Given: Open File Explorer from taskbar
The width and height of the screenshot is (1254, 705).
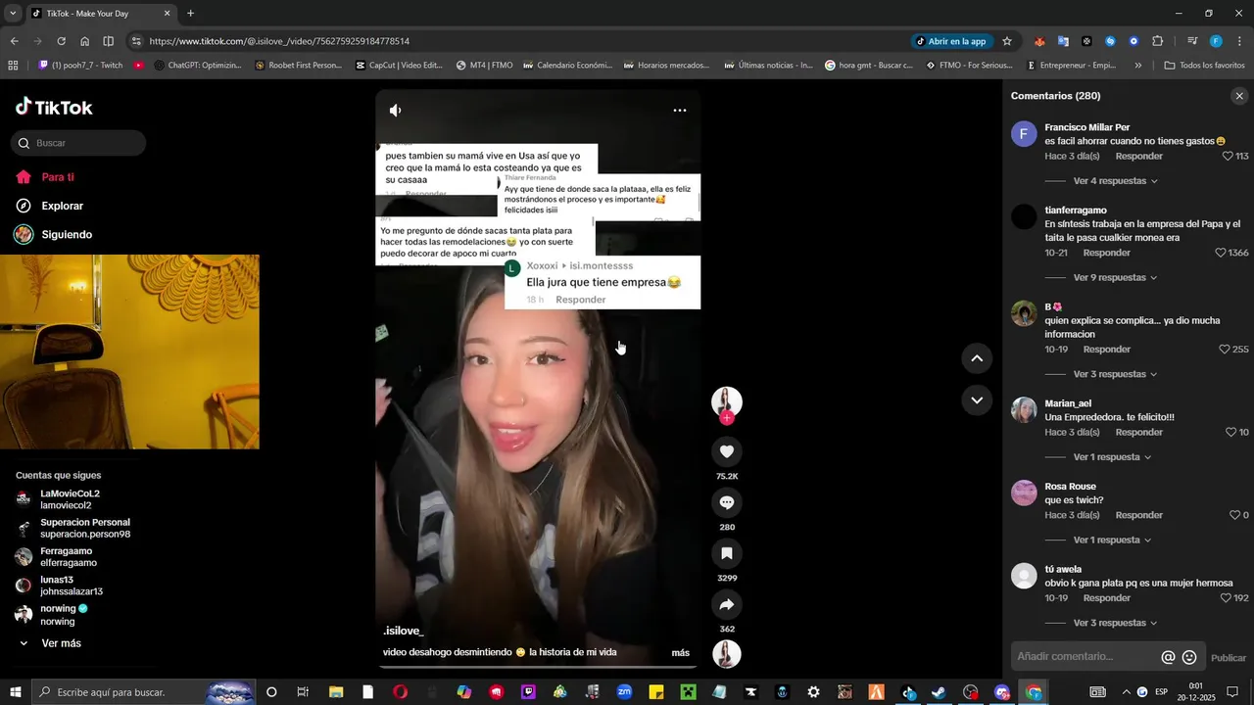Looking at the screenshot, I should pyautogui.click(x=336, y=692).
